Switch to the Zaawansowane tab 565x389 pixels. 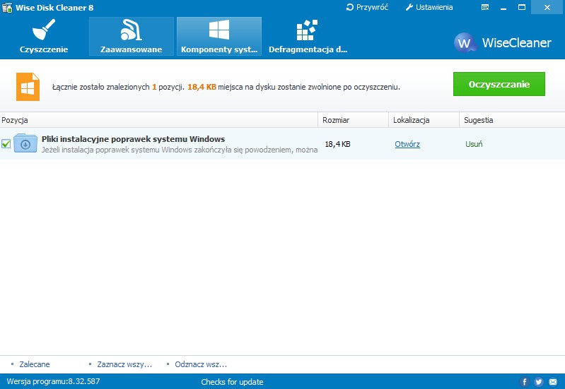coord(131,36)
